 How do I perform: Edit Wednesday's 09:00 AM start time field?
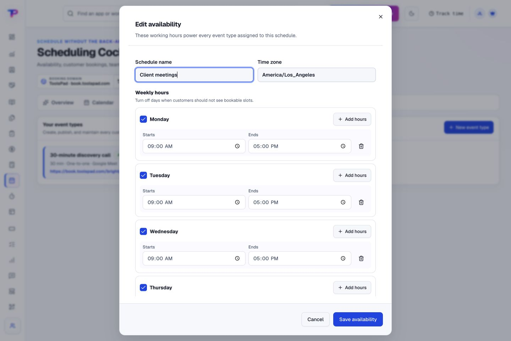194,259
